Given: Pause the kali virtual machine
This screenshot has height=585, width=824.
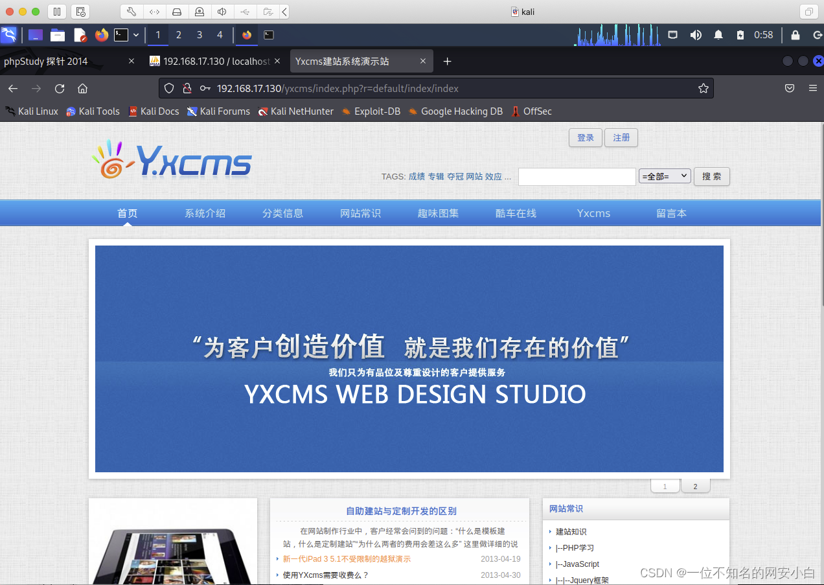Looking at the screenshot, I should coord(57,12).
